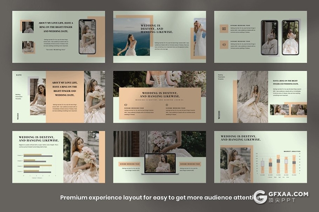Pick the tan vertical strip on the bottom-left slide's right edge
Image resolution: width=319 pixels, height=212 pixels.
pos(102,157)
